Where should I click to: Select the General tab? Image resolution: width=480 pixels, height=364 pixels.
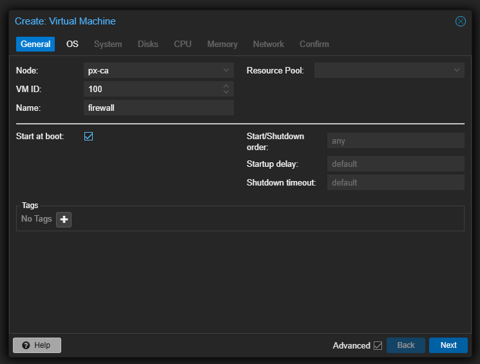click(35, 44)
